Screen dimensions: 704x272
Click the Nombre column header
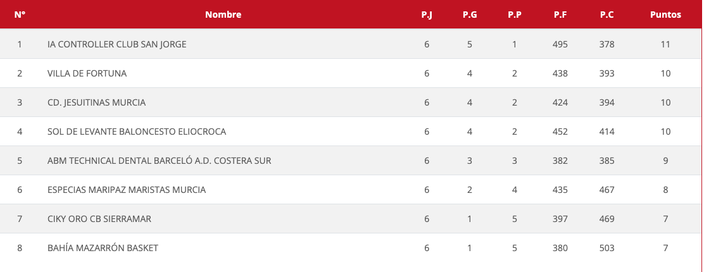[x=223, y=15]
